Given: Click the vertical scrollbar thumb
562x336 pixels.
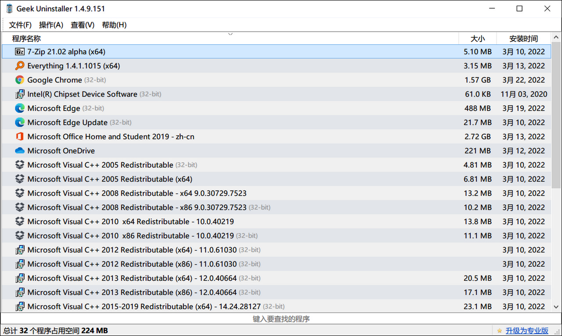Looking at the screenshot, I should [556, 115].
